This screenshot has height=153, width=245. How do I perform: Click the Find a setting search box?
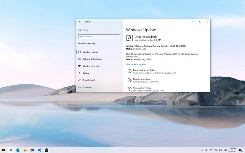pyautogui.click(x=99, y=36)
